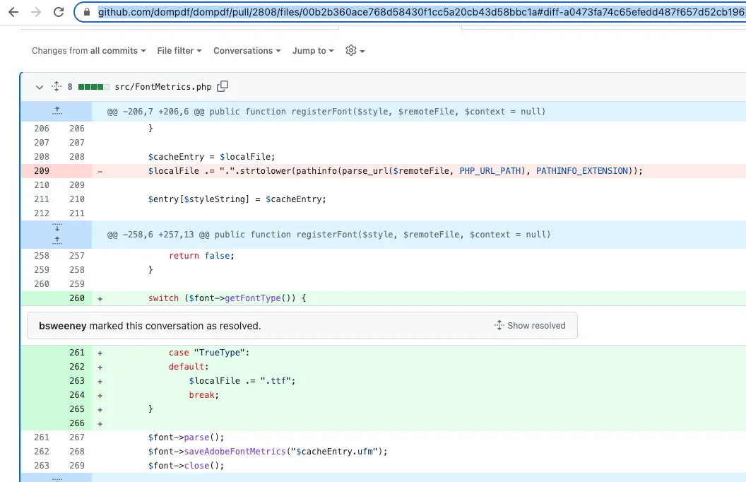Image resolution: width=746 pixels, height=482 pixels.
Task: Collapse the src/FontMetrics.php file diff
Action: click(40, 87)
